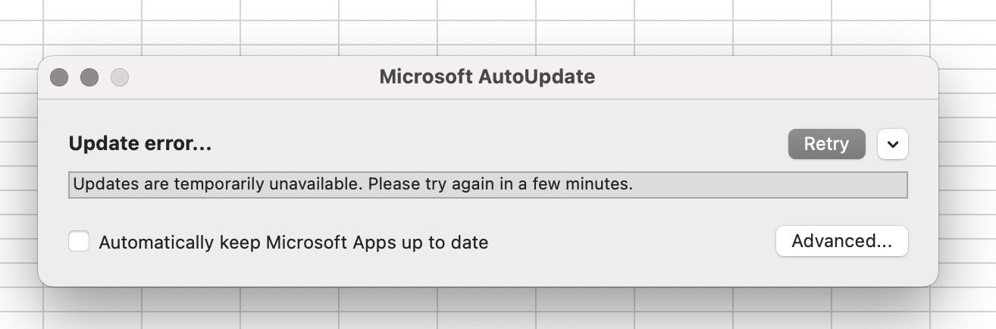Image resolution: width=996 pixels, height=329 pixels.
Task: Click the Microsoft AutoUpdate title text
Action: (487, 77)
